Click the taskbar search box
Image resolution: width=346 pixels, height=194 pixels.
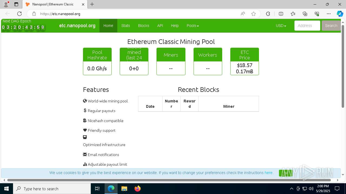[x=52, y=189]
